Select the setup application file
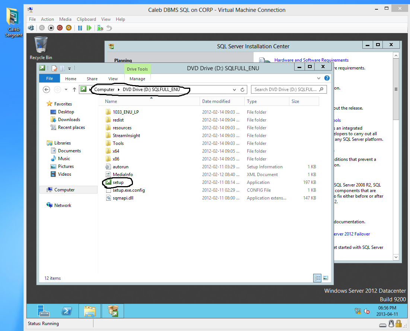This screenshot has width=410, height=331. tap(118, 182)
